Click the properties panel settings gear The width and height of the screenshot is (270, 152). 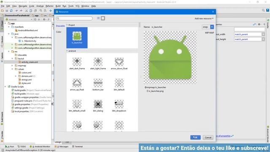coord(259,24)
